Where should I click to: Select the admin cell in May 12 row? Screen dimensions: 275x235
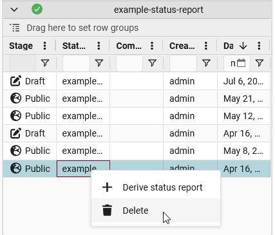[190, 116]
